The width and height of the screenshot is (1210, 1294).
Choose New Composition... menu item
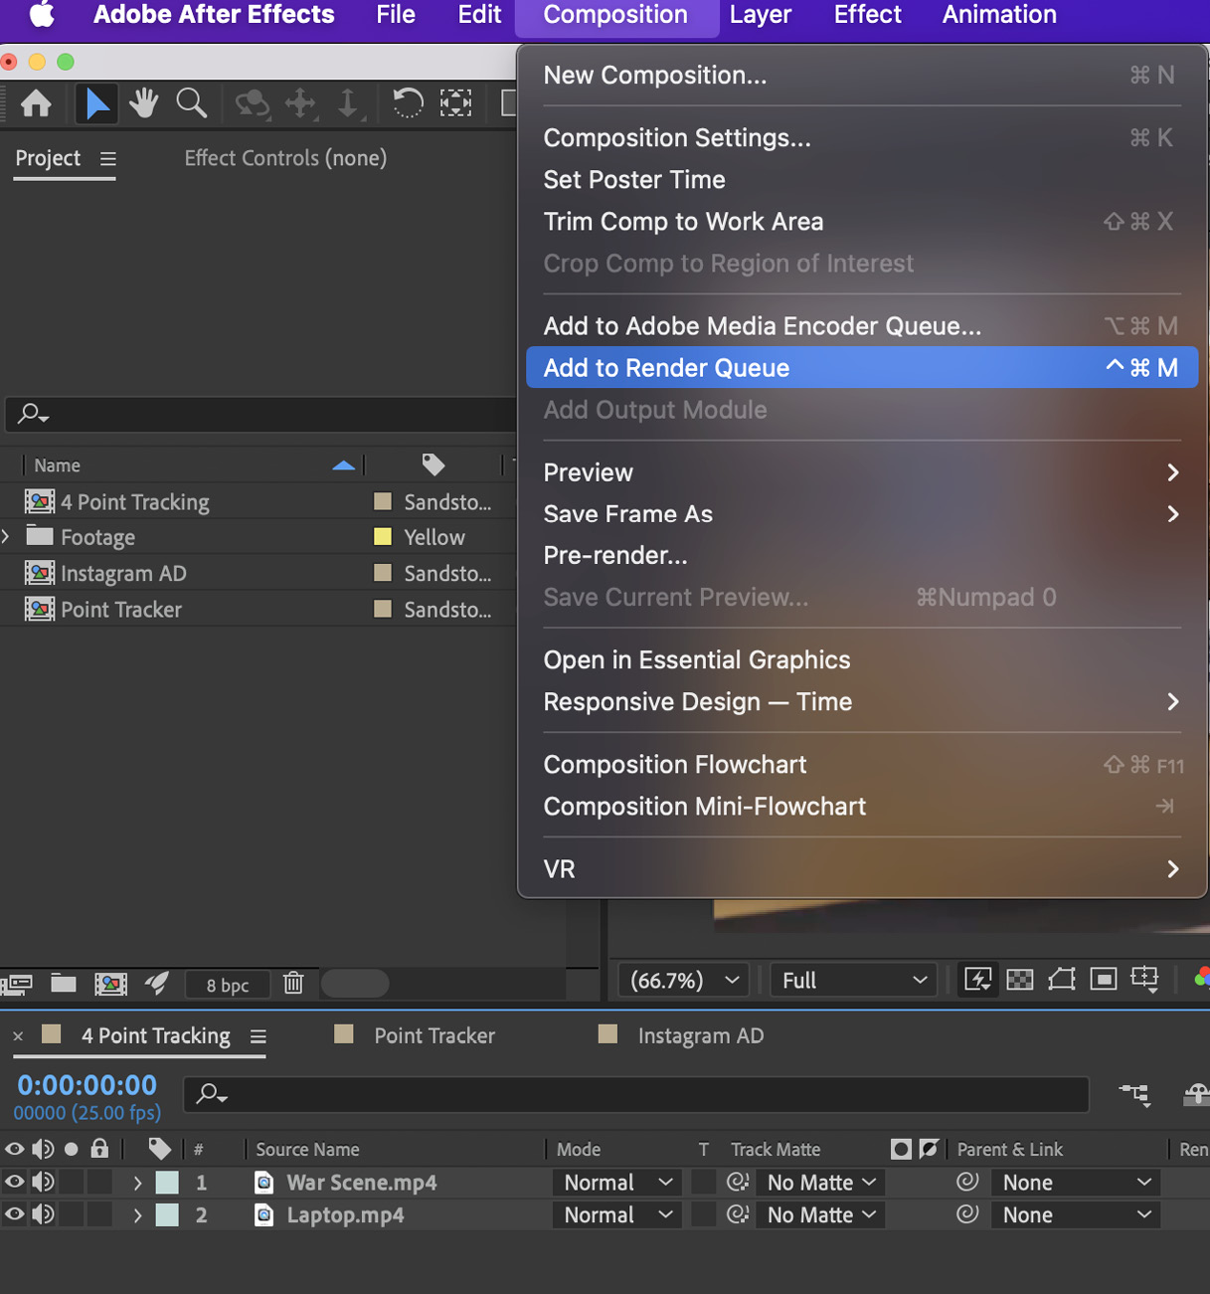click(x=861, y=75)
